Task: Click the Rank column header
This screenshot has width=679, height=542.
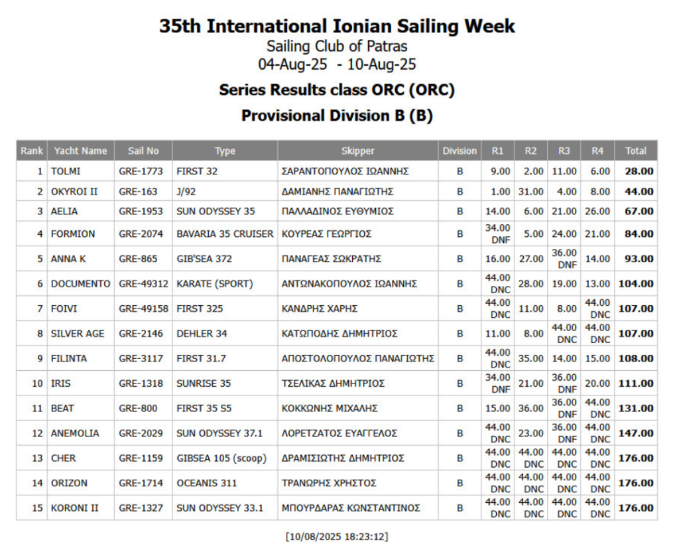Action: pos(31,151)
